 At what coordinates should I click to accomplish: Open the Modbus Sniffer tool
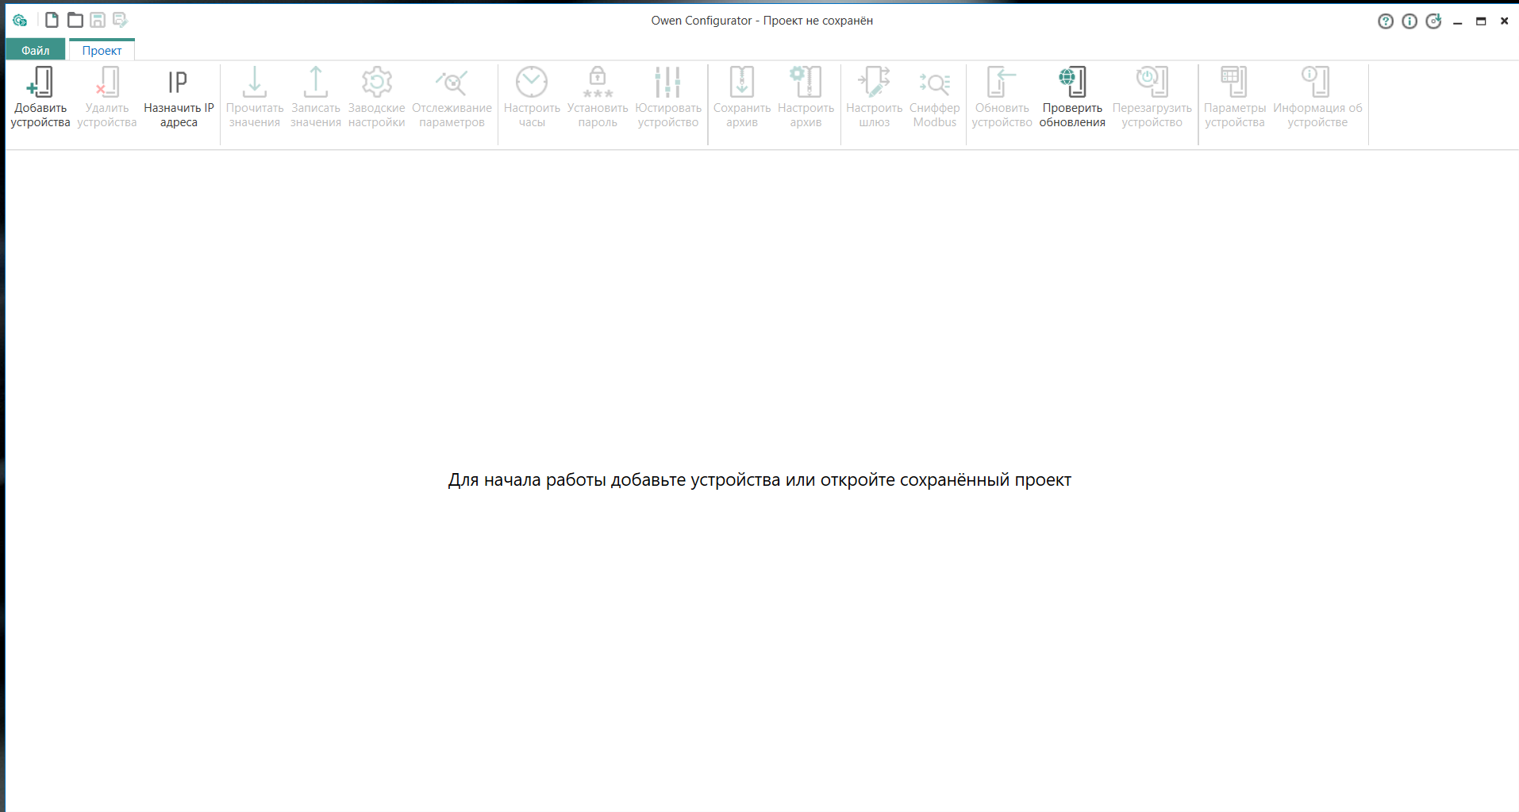(935, 83)
